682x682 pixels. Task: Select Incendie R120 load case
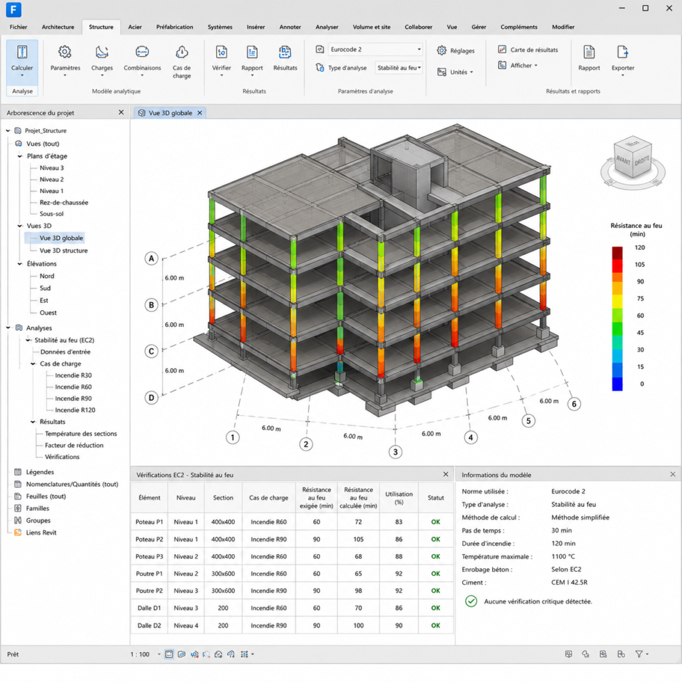tap(75, 410)
